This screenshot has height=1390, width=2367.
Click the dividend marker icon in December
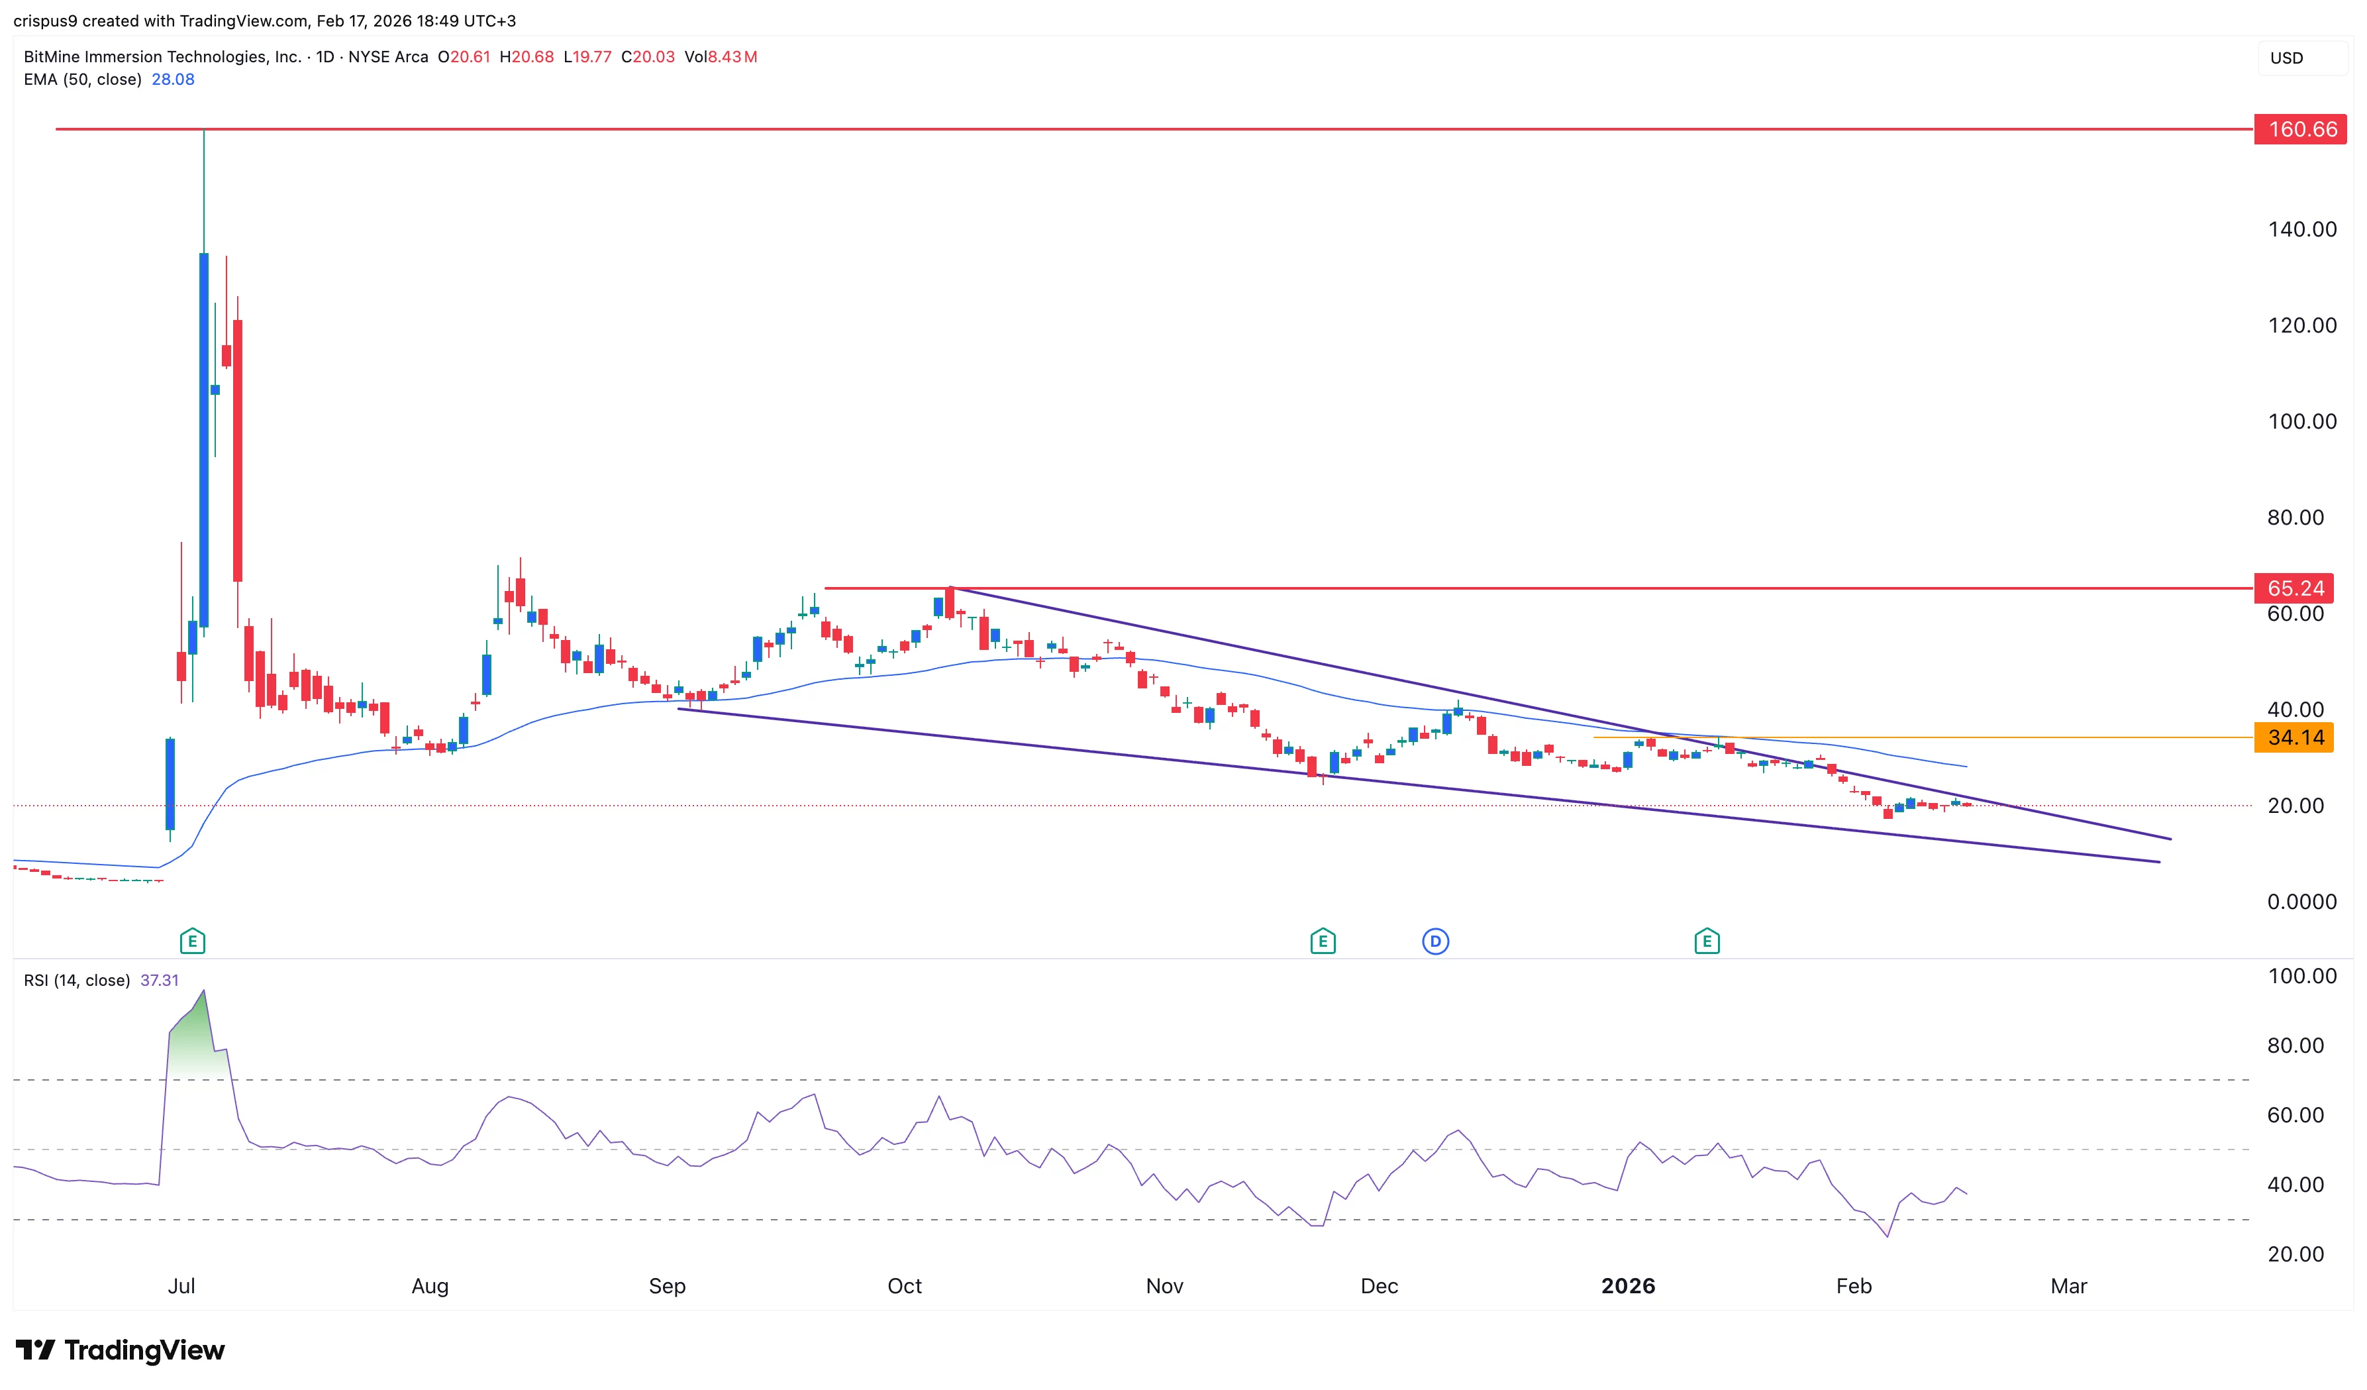tap(1435, 940)
